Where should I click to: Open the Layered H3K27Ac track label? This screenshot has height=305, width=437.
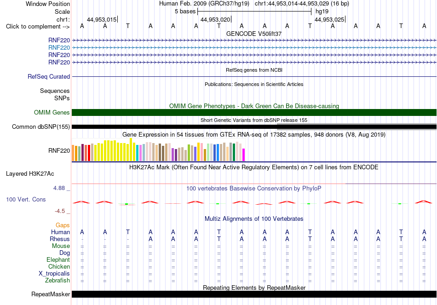(30, 174)
